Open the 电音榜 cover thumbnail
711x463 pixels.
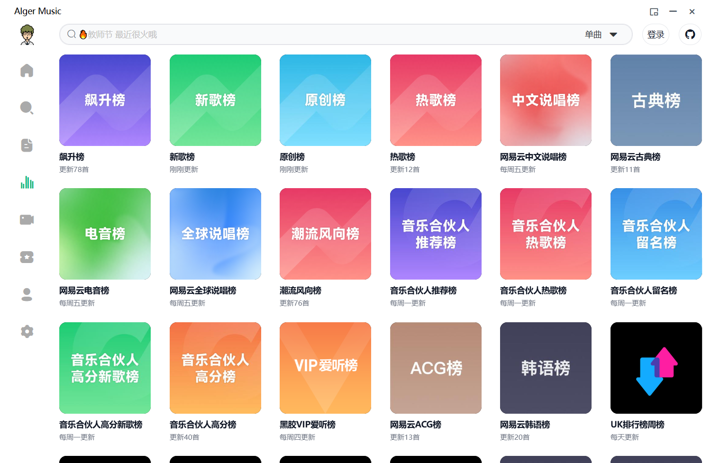pos(105,234)
